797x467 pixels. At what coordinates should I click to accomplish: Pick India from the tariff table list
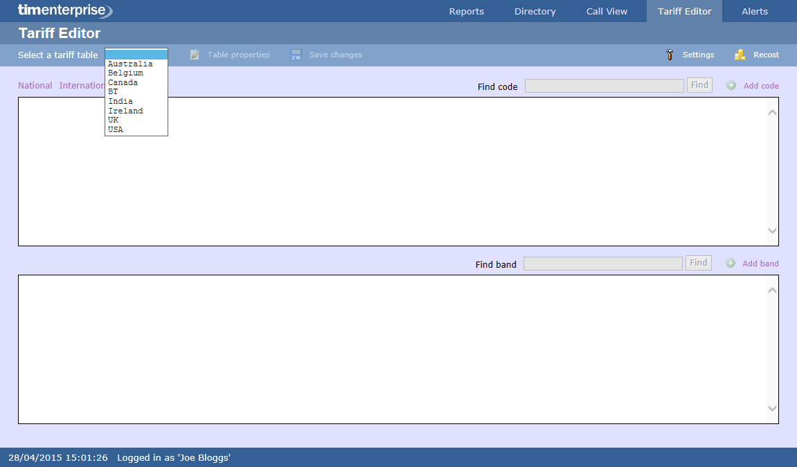120,101
